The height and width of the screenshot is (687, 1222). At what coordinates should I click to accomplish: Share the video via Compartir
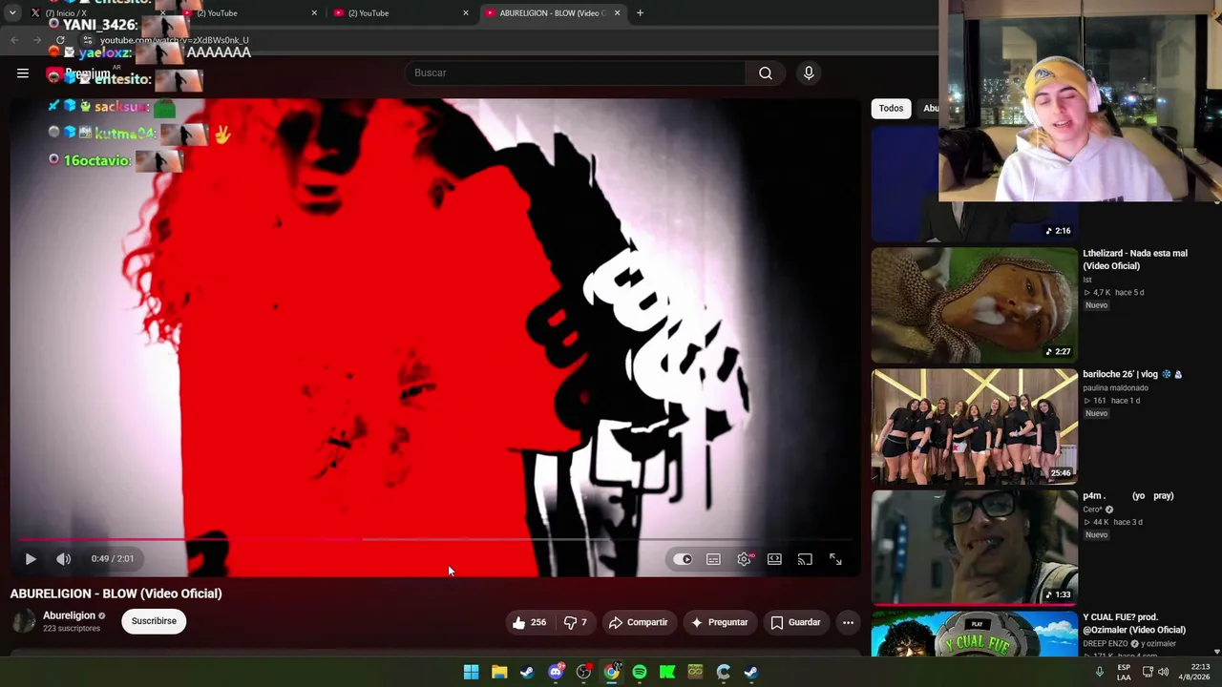tap(638, 622)
